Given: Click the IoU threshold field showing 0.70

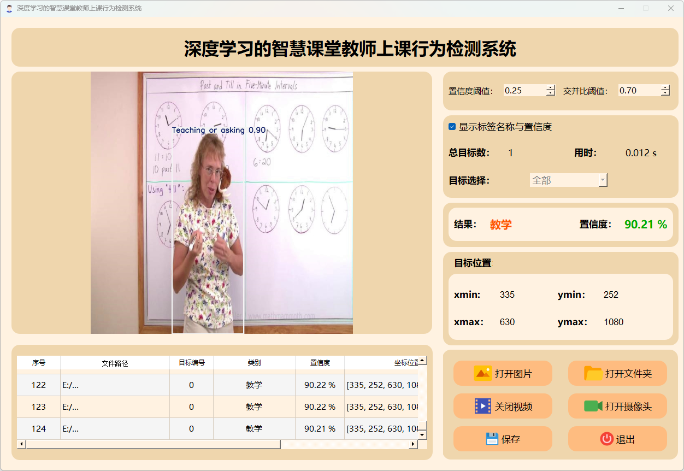Looking at the screenshot, I should [638, 91].
